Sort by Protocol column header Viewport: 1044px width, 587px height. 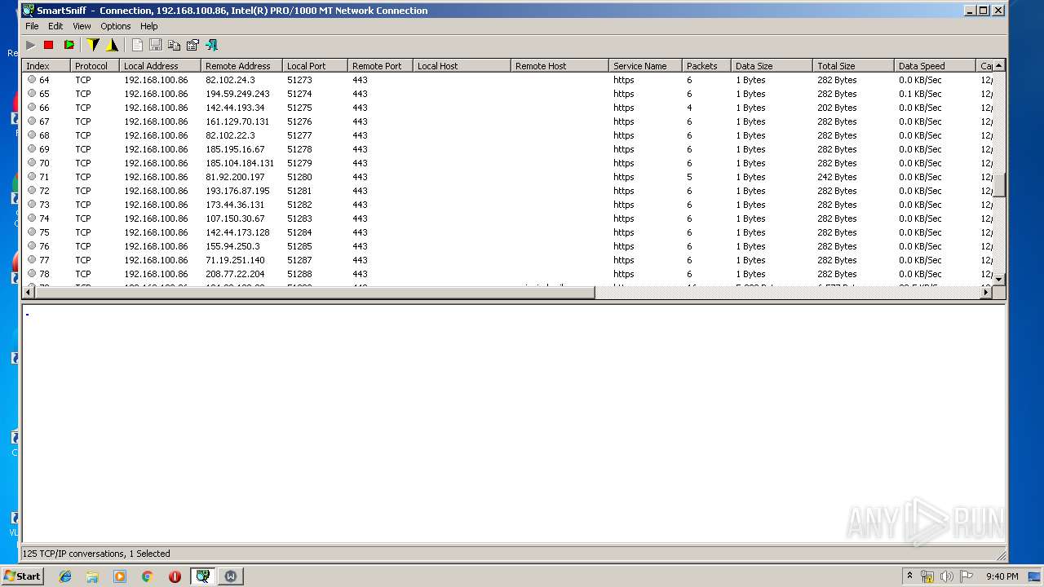95,66
